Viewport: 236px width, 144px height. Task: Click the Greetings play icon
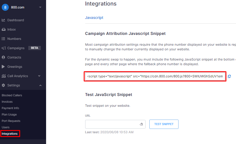(3, 67)
